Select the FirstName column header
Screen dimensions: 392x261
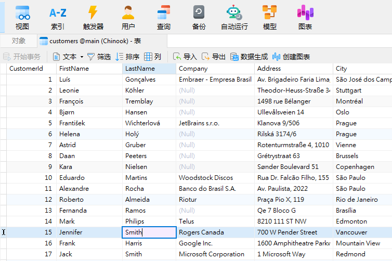pos(89,69)
